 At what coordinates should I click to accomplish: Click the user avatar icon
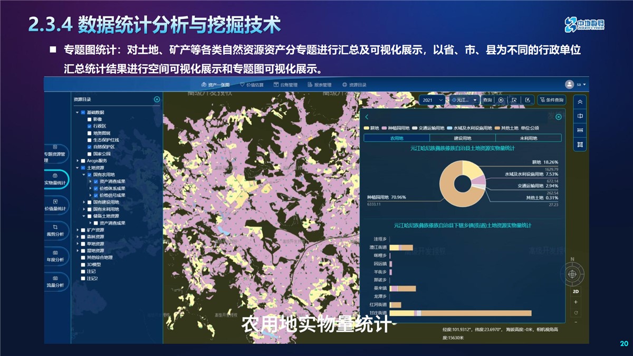(x=569, y=84)
